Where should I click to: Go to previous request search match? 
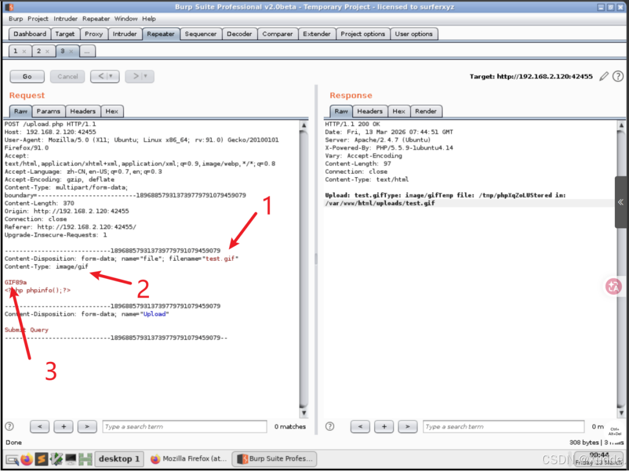pyautogui.click(x=40, y=427)
